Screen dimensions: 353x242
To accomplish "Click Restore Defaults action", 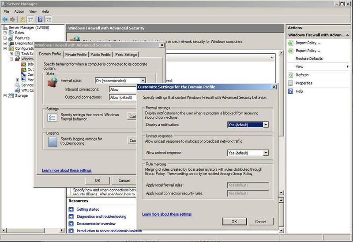I will point(309,59).
